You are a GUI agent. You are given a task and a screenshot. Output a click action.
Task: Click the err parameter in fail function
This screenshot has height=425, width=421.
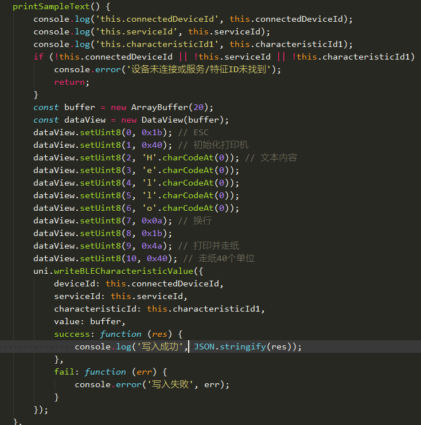click(x=144, y=372)
